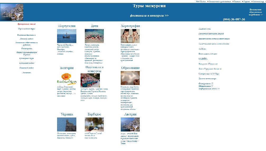The height and width of the screenshot is (151, 266).
Task: Open the Барбадос heading link
Action: 94,114
